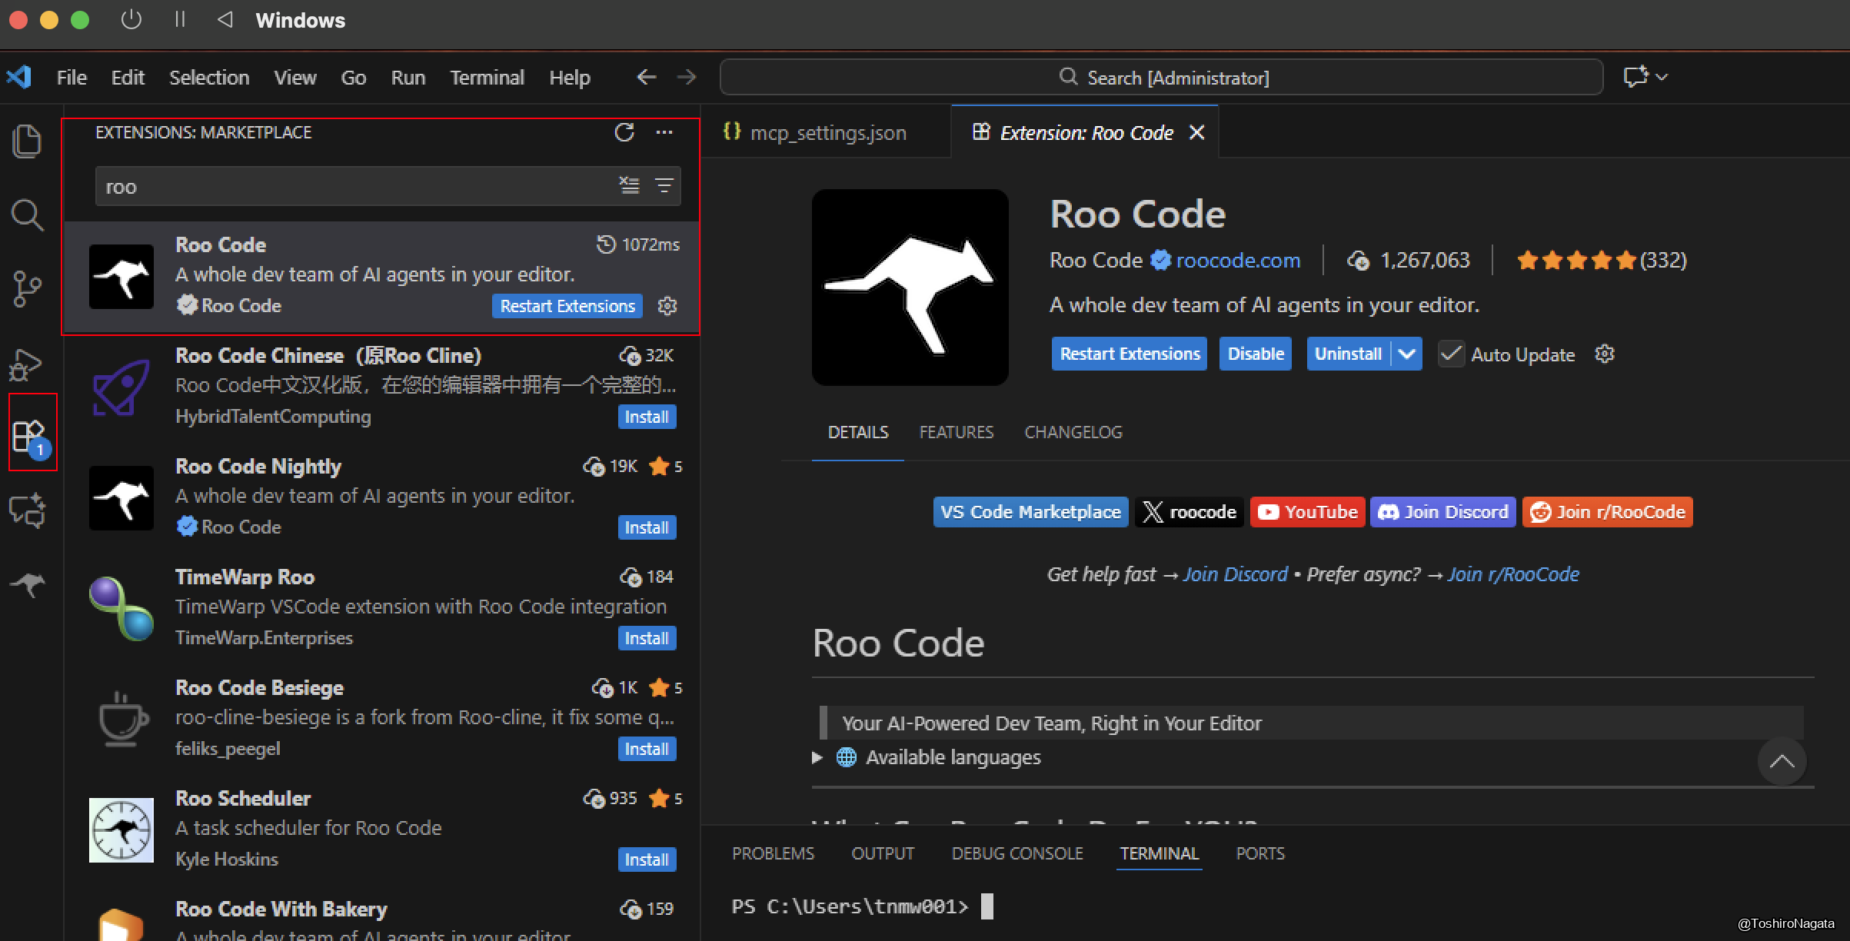Clear extensions search results icon

[x=629, y=185]
